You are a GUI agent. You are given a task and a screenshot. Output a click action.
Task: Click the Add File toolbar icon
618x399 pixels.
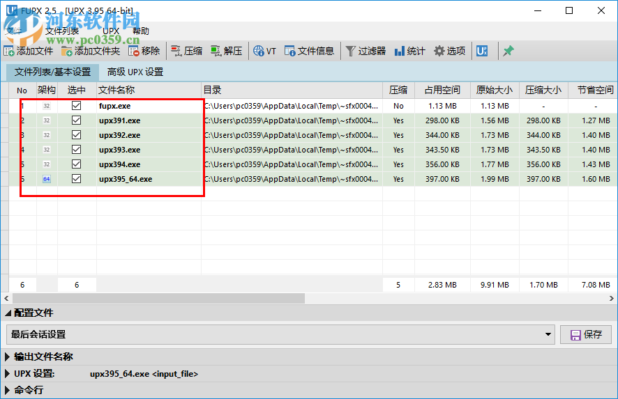pos(8,51)
